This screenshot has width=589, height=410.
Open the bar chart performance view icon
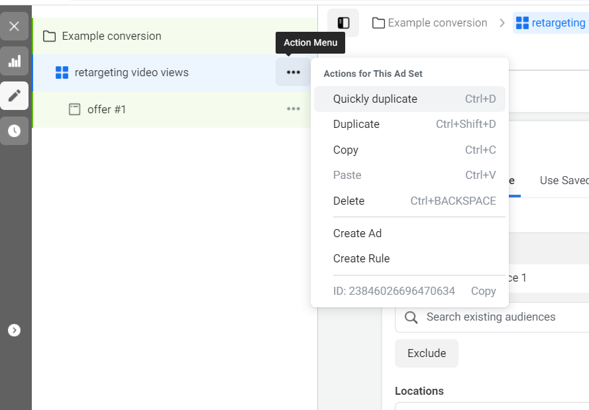tap(15, 62)
